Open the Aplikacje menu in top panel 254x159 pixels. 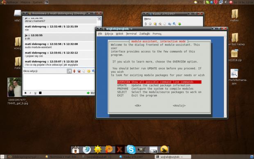(x=12, y=2)
